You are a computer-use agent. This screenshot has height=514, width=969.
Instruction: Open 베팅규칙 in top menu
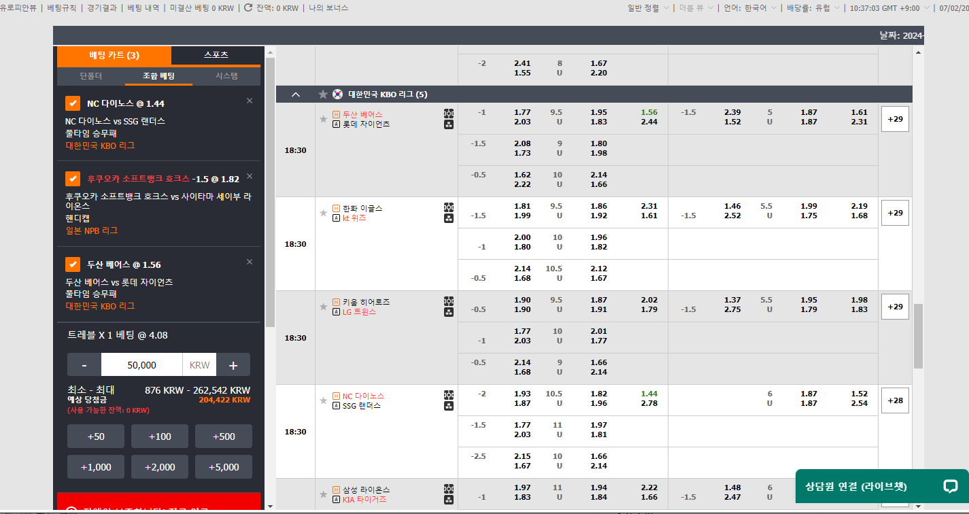click(x=62, y=8)
